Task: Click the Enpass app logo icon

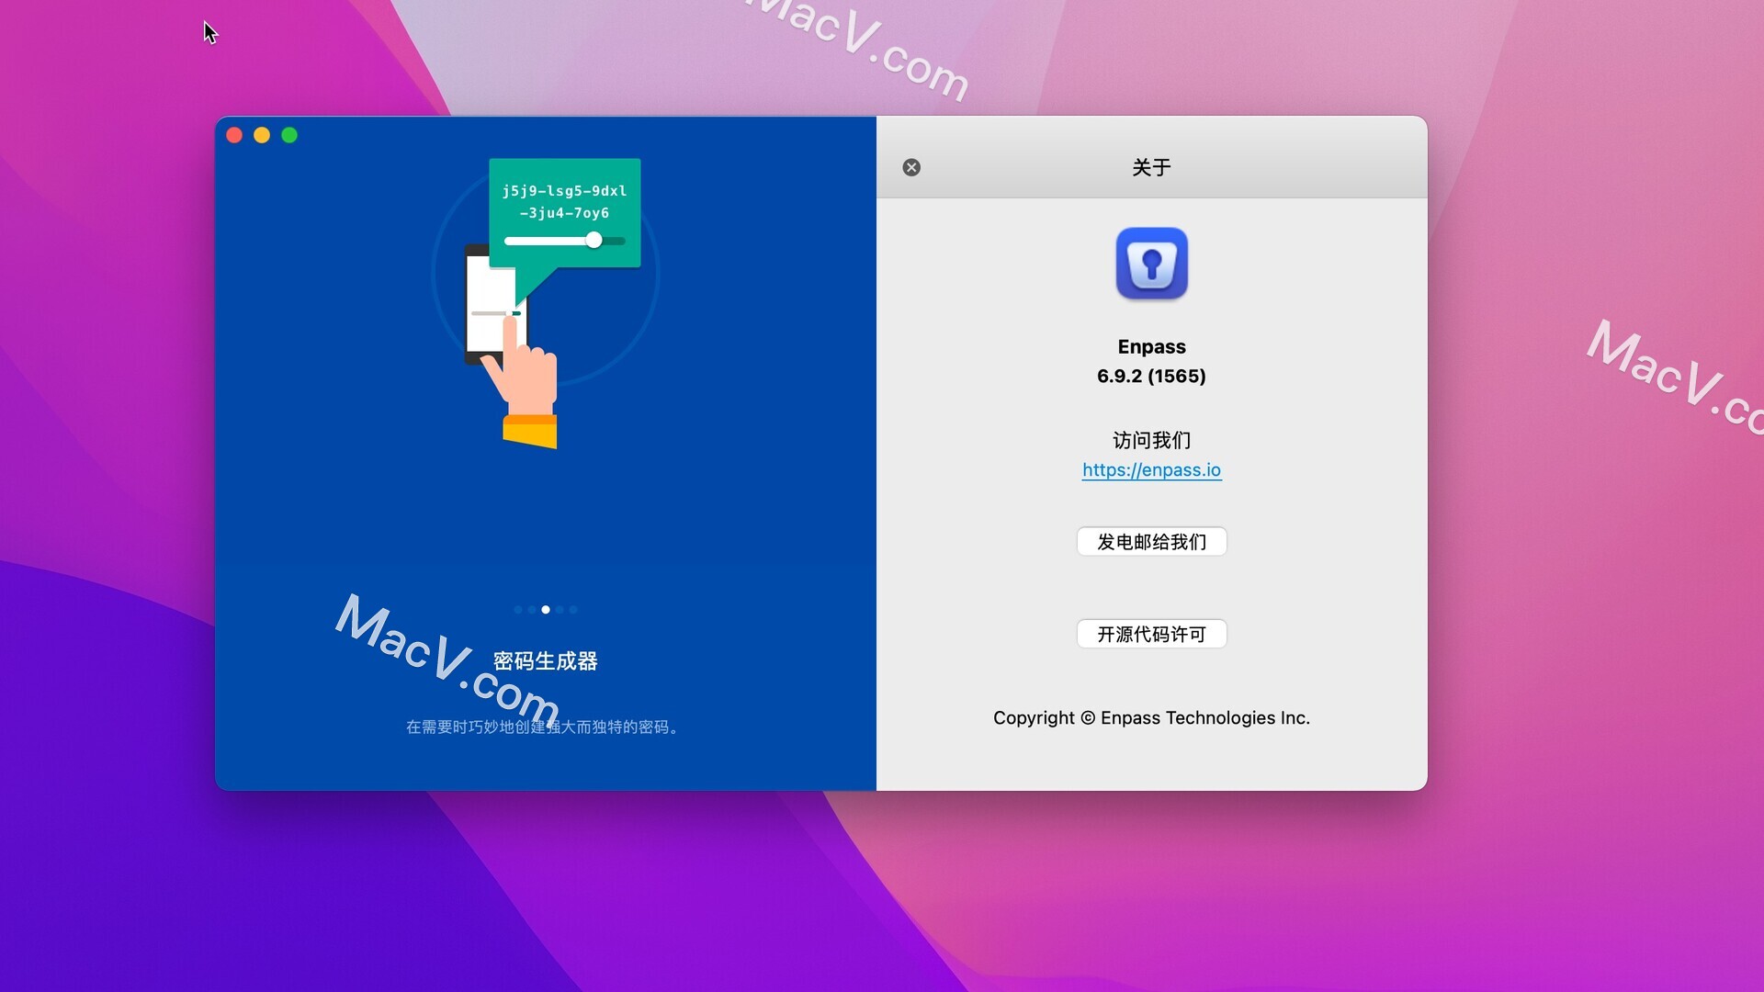Action: coord(1151,264)
